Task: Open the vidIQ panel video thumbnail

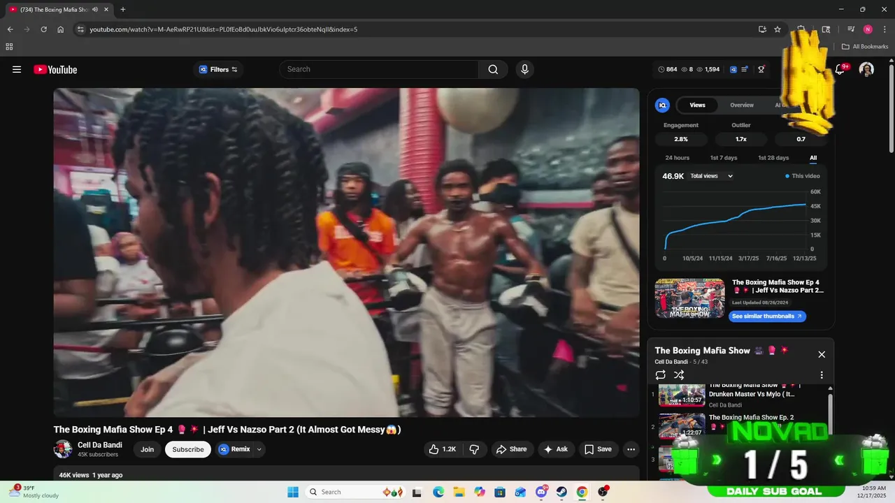Action: click(689, 298)
